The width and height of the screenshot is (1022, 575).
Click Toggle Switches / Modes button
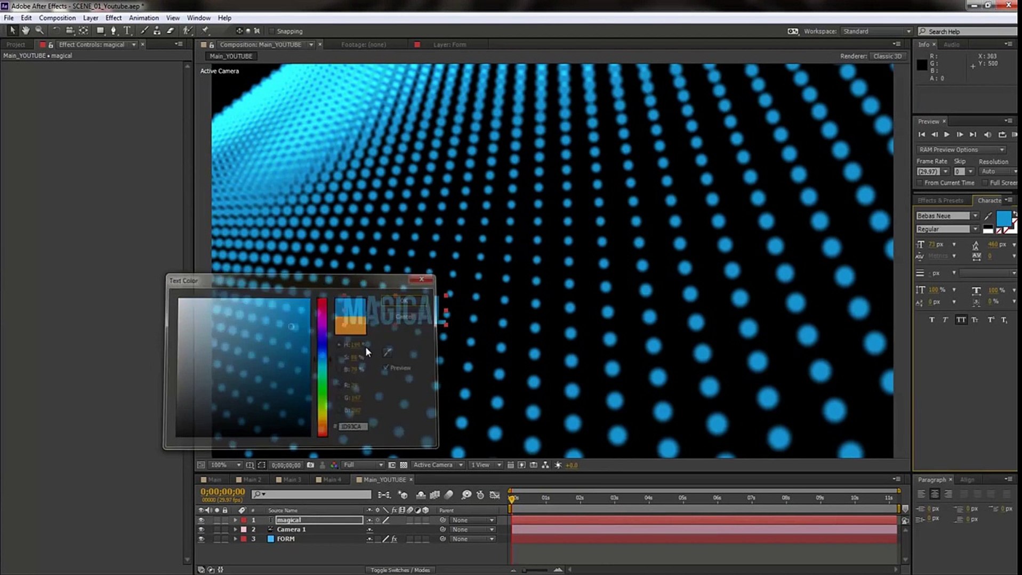[400, 570]
